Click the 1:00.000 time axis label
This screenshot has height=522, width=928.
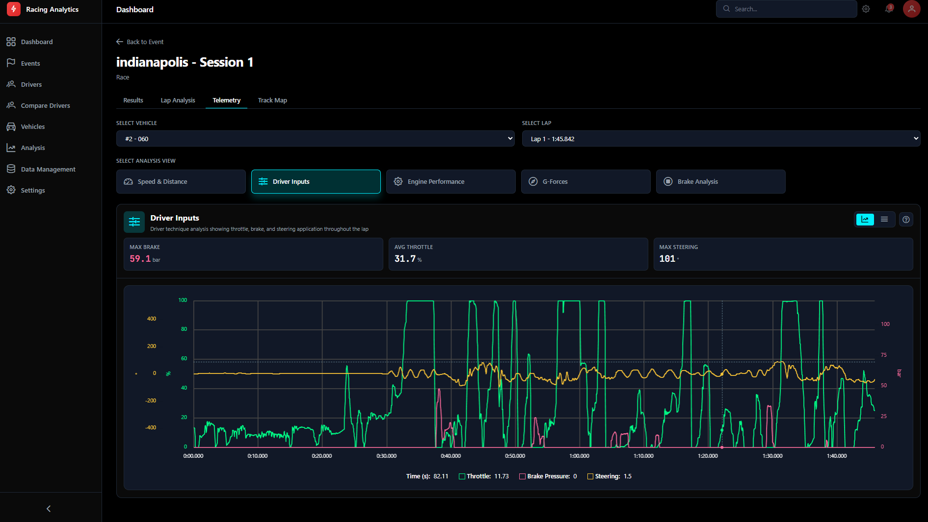tap(580, 456)
